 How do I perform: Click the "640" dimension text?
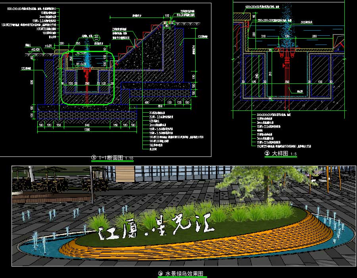click(x=87, y=125)
